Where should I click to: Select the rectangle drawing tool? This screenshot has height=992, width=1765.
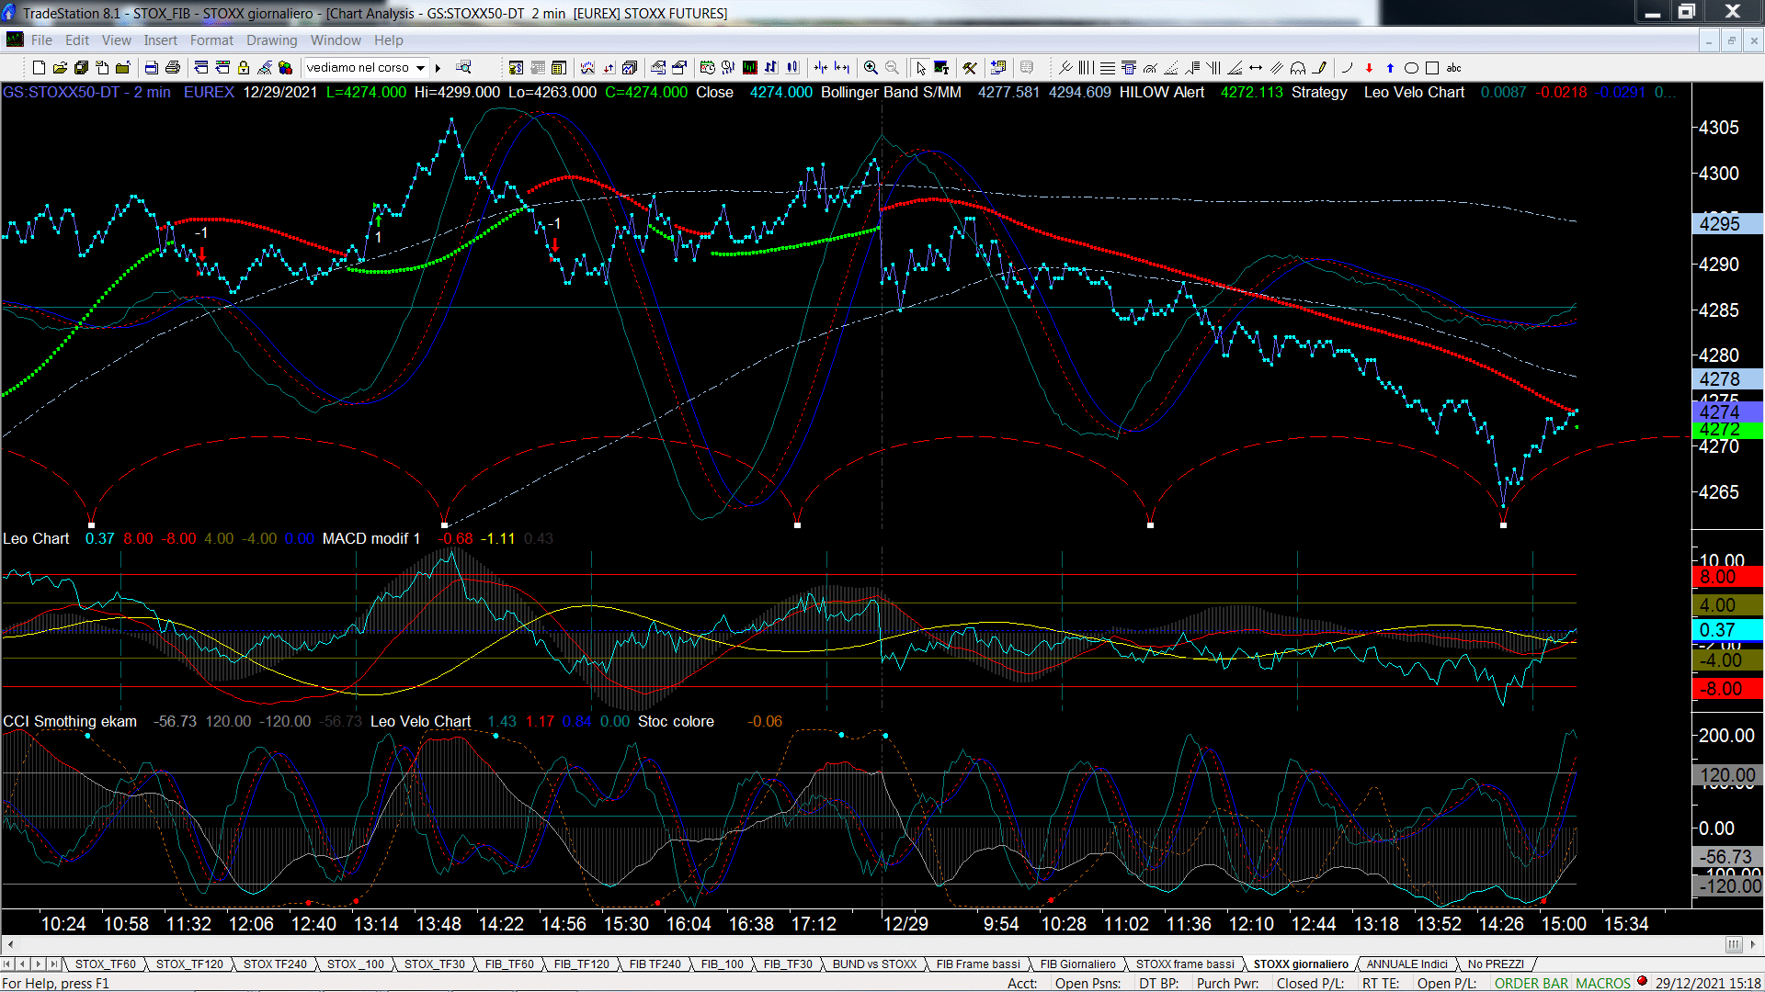click(1432, 68)
